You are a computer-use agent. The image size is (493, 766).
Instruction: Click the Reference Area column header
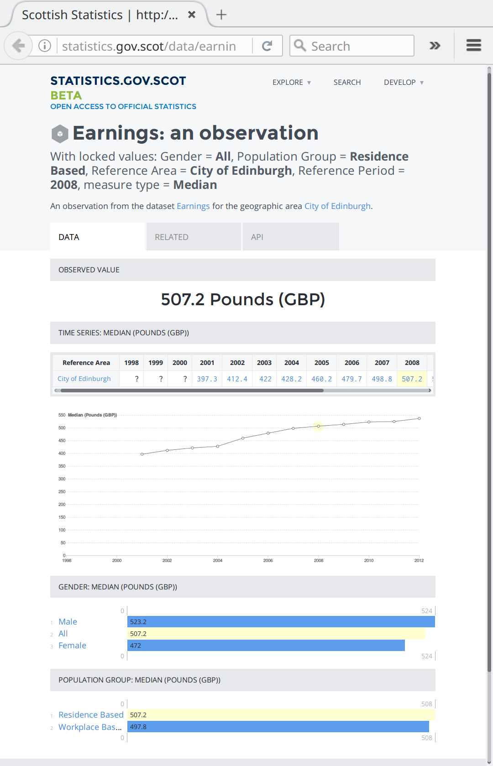86,363
